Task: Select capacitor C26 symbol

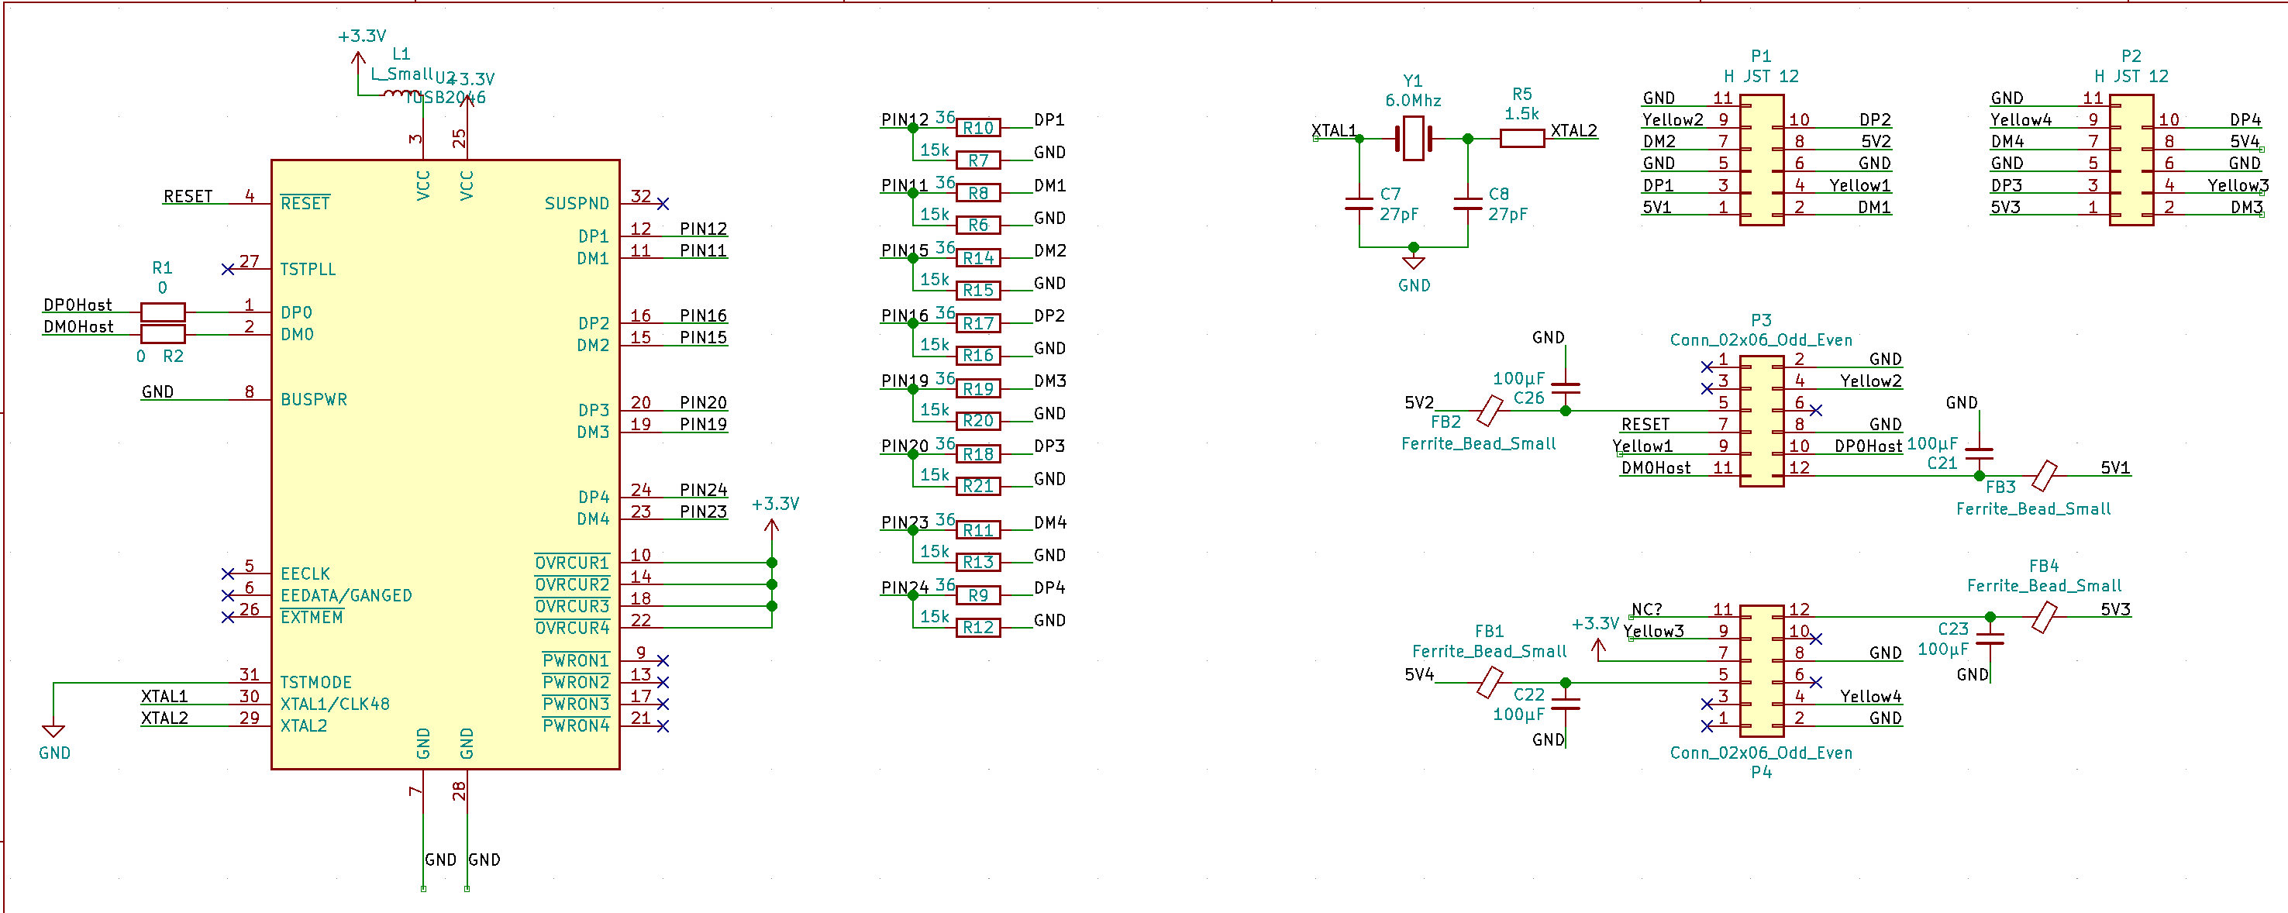Action: click(x=1565, y=388)
